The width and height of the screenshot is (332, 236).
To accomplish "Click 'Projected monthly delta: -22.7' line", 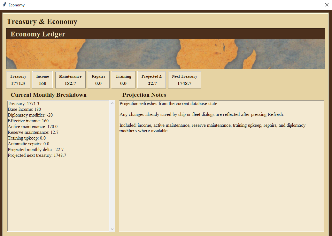I will point(35,149).
